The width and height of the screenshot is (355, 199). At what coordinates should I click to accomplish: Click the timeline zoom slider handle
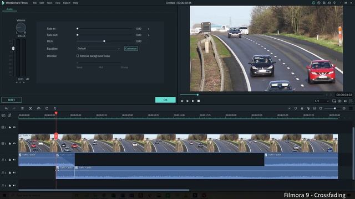pos(334,108)
